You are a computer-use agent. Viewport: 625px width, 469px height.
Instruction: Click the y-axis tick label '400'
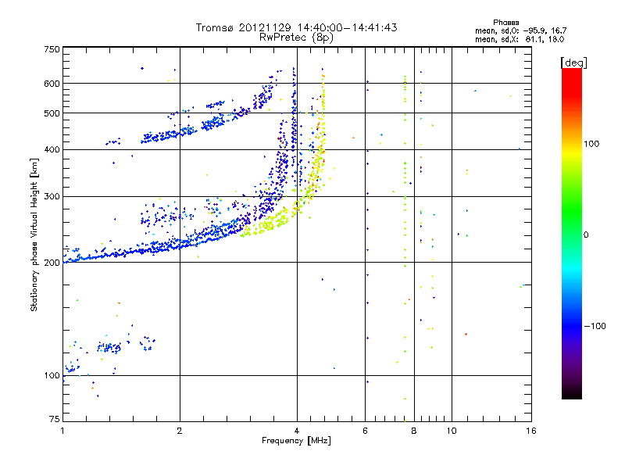(x=52, y=150)
